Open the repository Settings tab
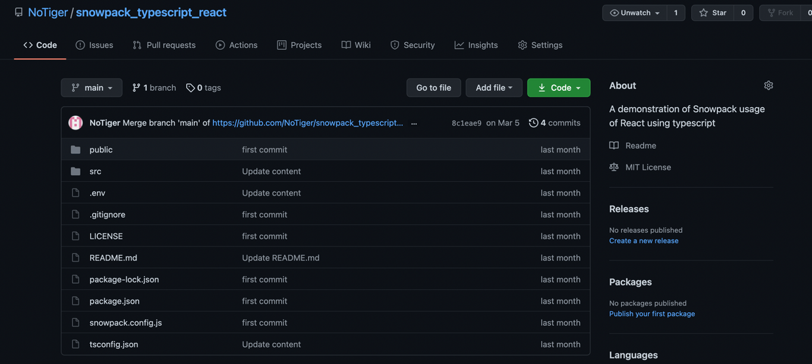Viewport: 812px width, 364px height. tap(540, 45)
